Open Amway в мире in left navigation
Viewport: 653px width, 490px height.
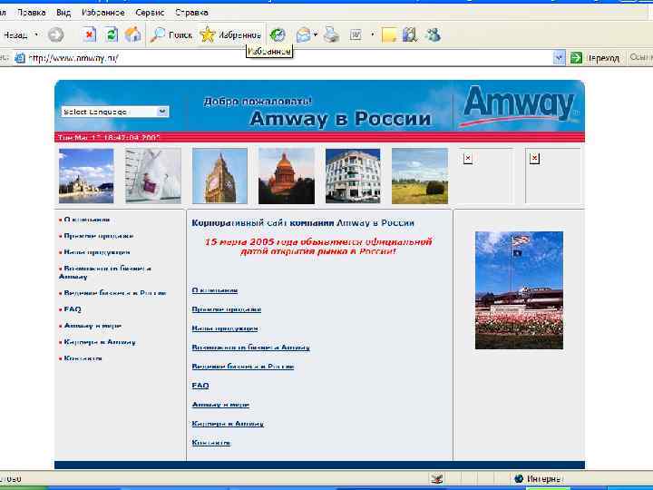[x=93, y=326]
